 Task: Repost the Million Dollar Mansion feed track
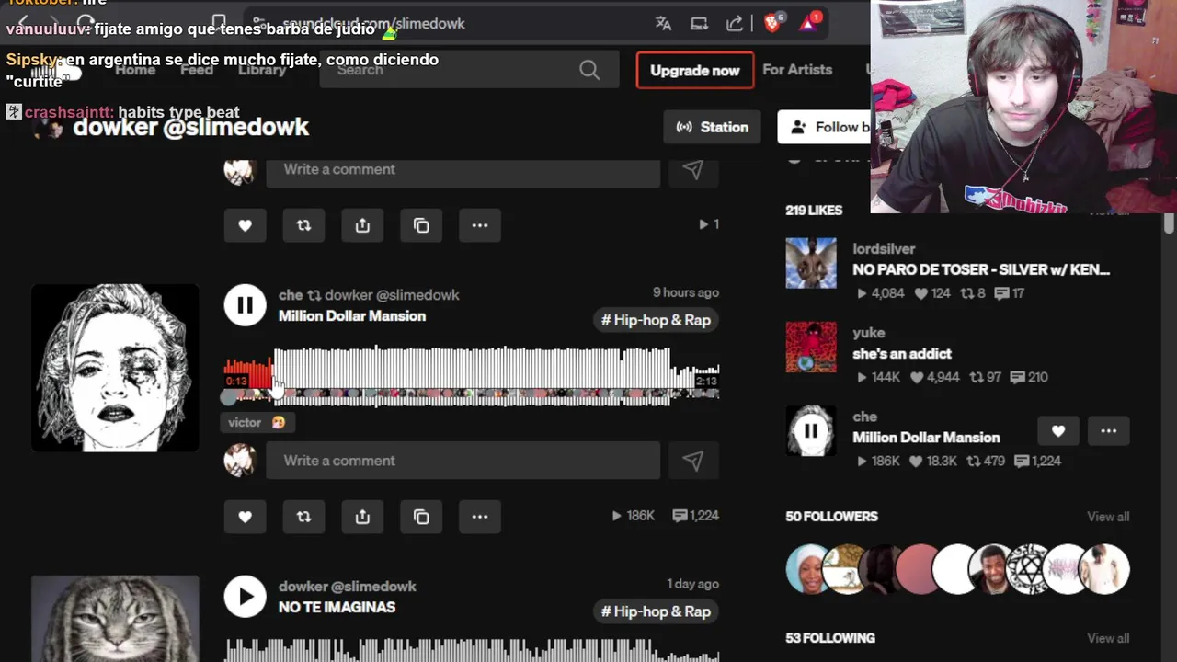click(x=303, y=517)
